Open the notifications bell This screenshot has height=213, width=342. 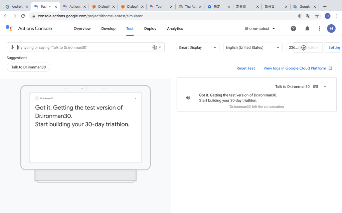click(307, 29)
